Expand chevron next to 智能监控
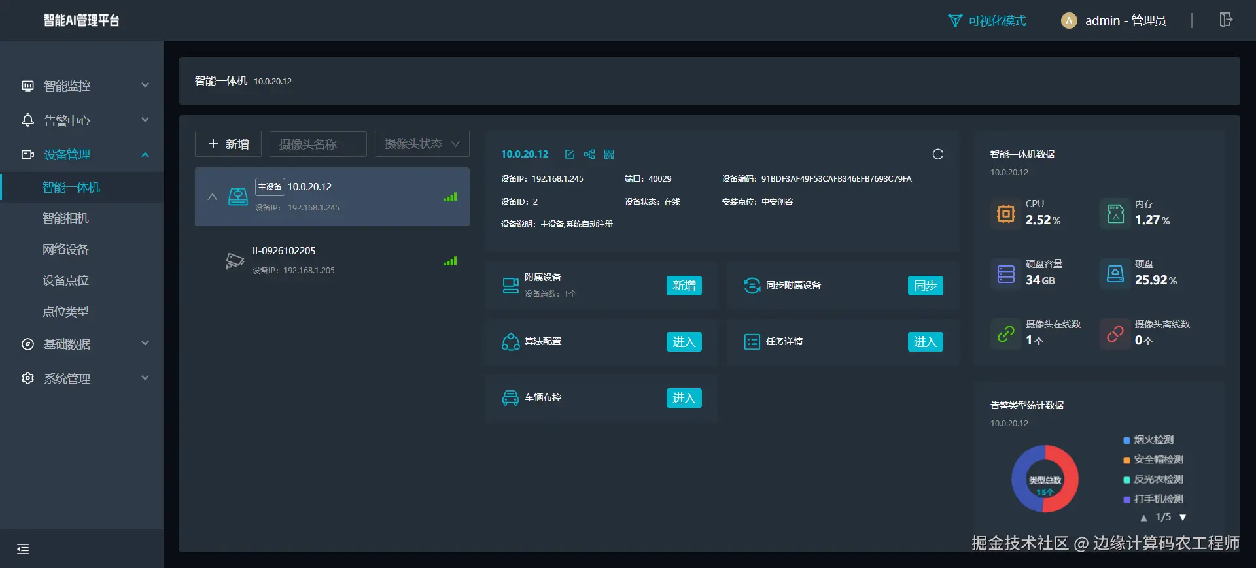 pyautogui.click(x=145, y=85)
